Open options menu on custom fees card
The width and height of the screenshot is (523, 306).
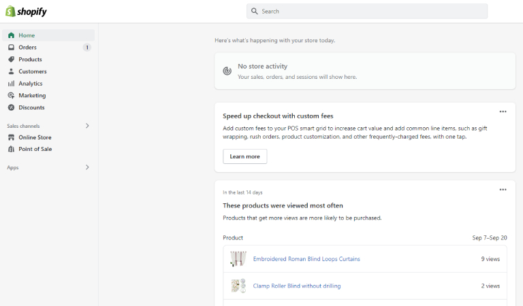(x=503, y=112)
